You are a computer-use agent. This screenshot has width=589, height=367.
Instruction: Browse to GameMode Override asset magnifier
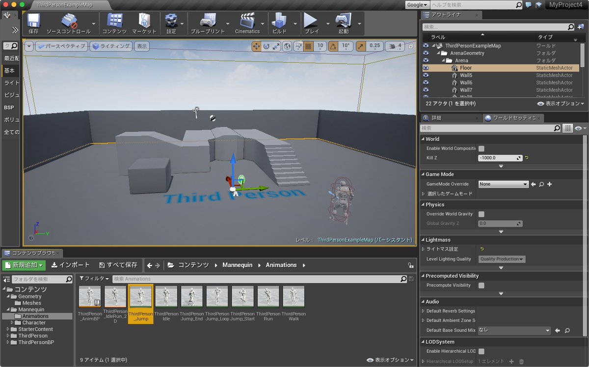pyautogui.click(x=541, y=184)
